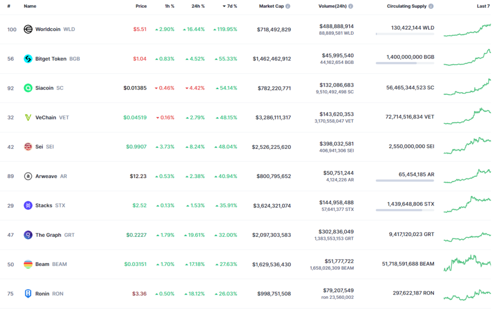The width and height of the screenshot is (496, 309).
Task: Open the Siacoin logo icon
Action: [28, 88]
